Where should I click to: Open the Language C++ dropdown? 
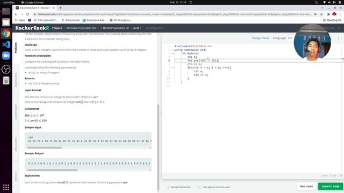click(290, 38)
